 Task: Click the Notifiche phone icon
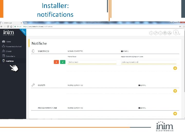[x=4, y=61]
